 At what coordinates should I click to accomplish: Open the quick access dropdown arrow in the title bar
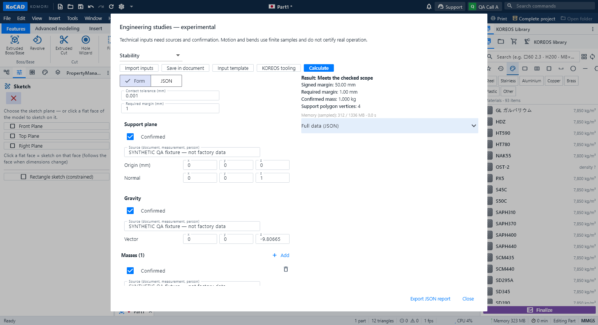click(x=131, y=6)
